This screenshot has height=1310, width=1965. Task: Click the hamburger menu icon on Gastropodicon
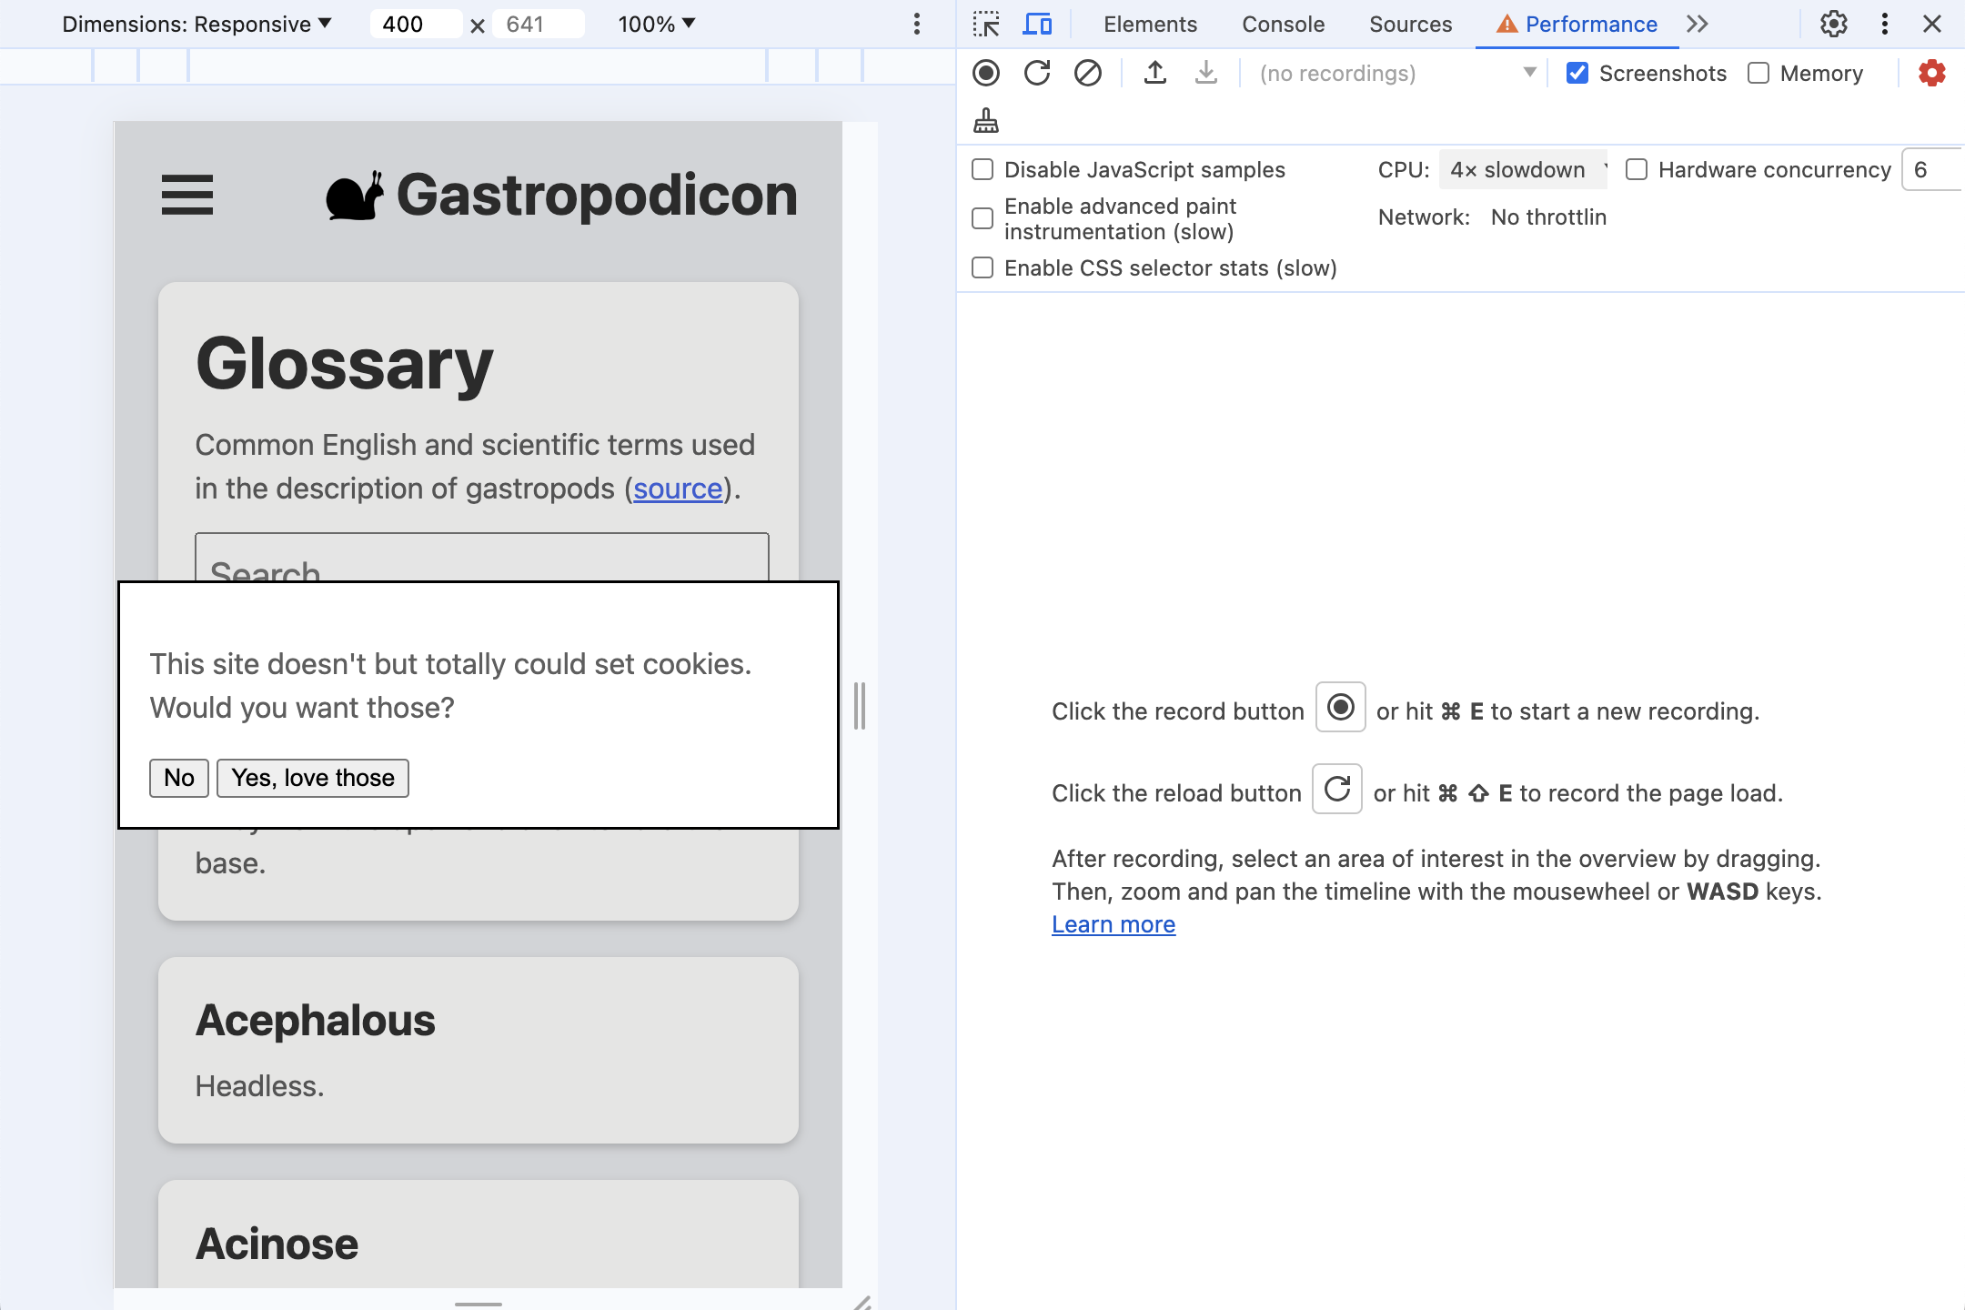click(186, 195)
